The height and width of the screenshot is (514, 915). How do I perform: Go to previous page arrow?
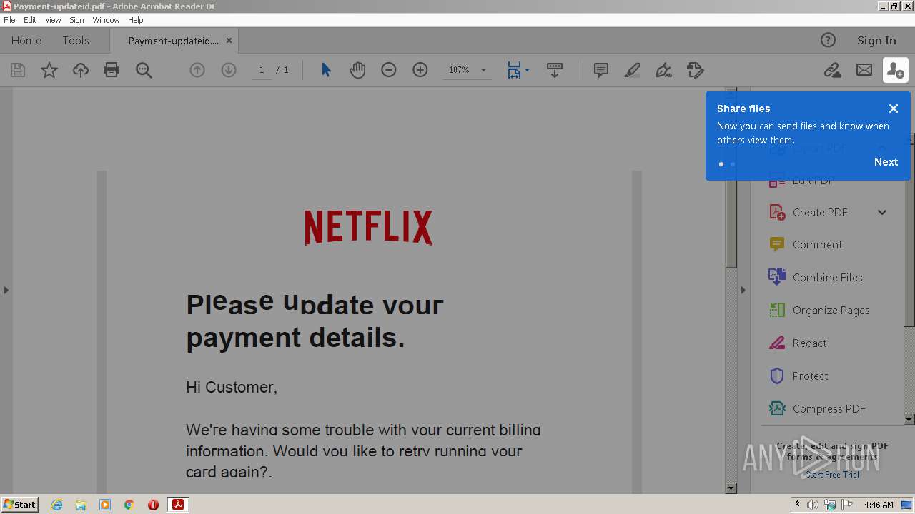tap(197, 70)
